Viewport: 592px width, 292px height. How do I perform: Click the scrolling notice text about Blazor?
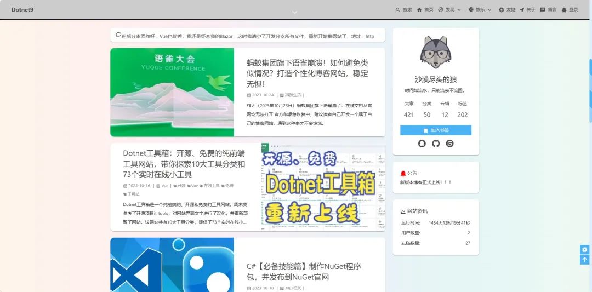[x=248, y=36]
